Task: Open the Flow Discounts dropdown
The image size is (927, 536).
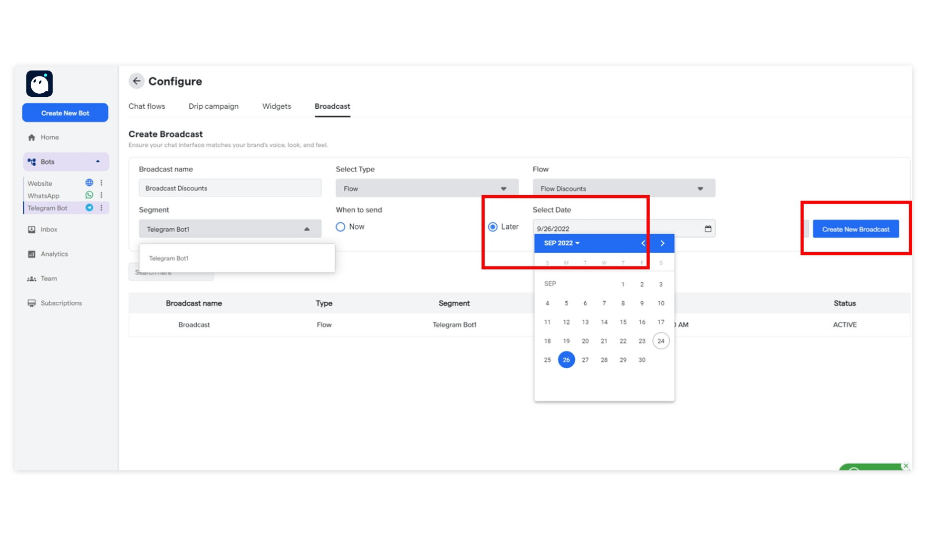Action: pyautogui.click(x=624, y=188)
